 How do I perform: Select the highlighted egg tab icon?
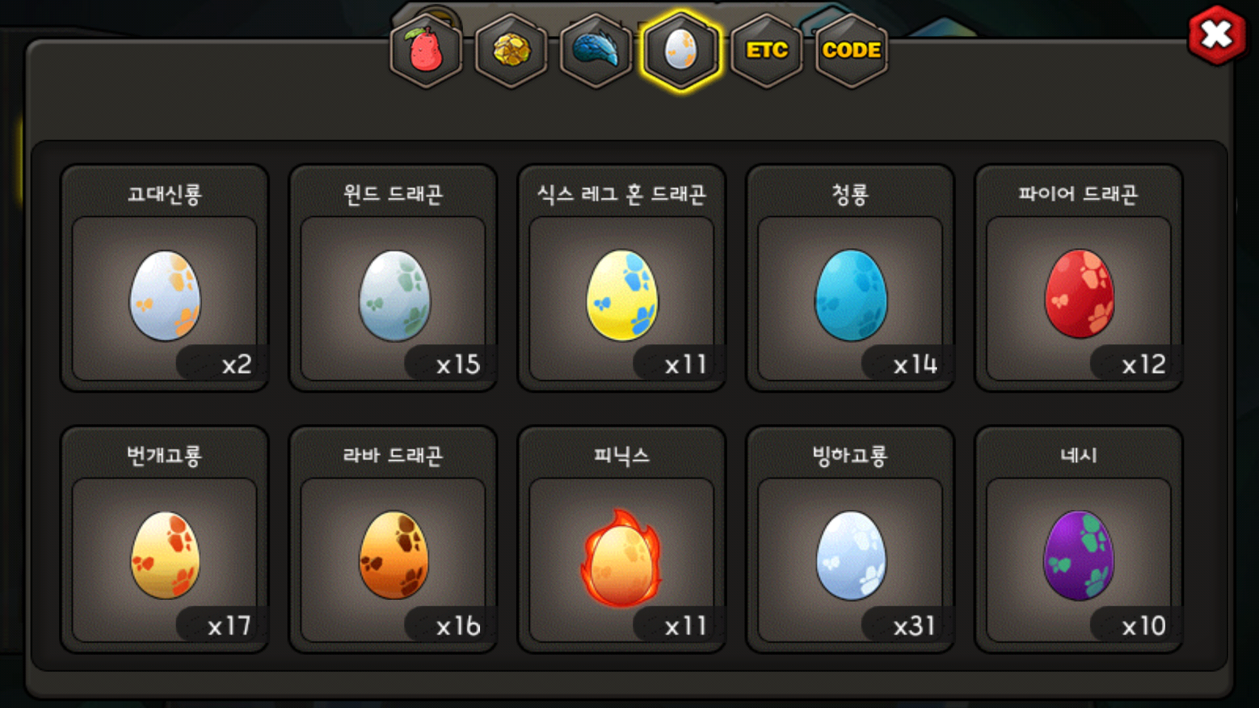coord(681,50)
